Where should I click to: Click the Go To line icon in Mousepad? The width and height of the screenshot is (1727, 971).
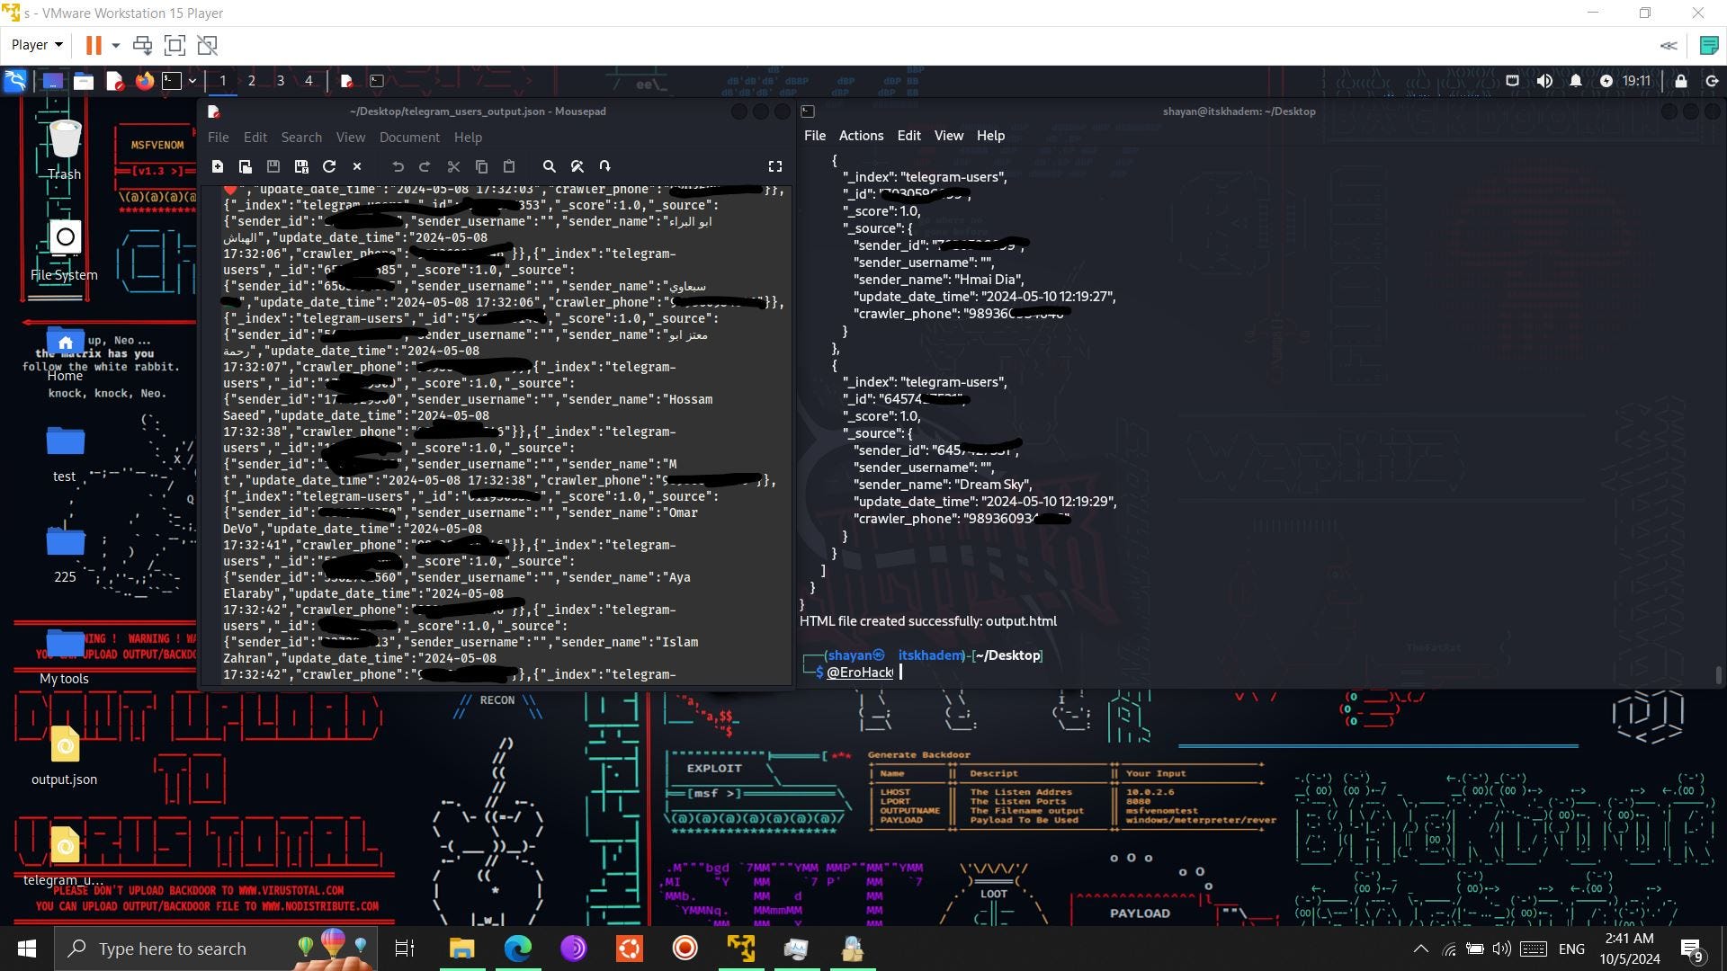click(605, 166)
